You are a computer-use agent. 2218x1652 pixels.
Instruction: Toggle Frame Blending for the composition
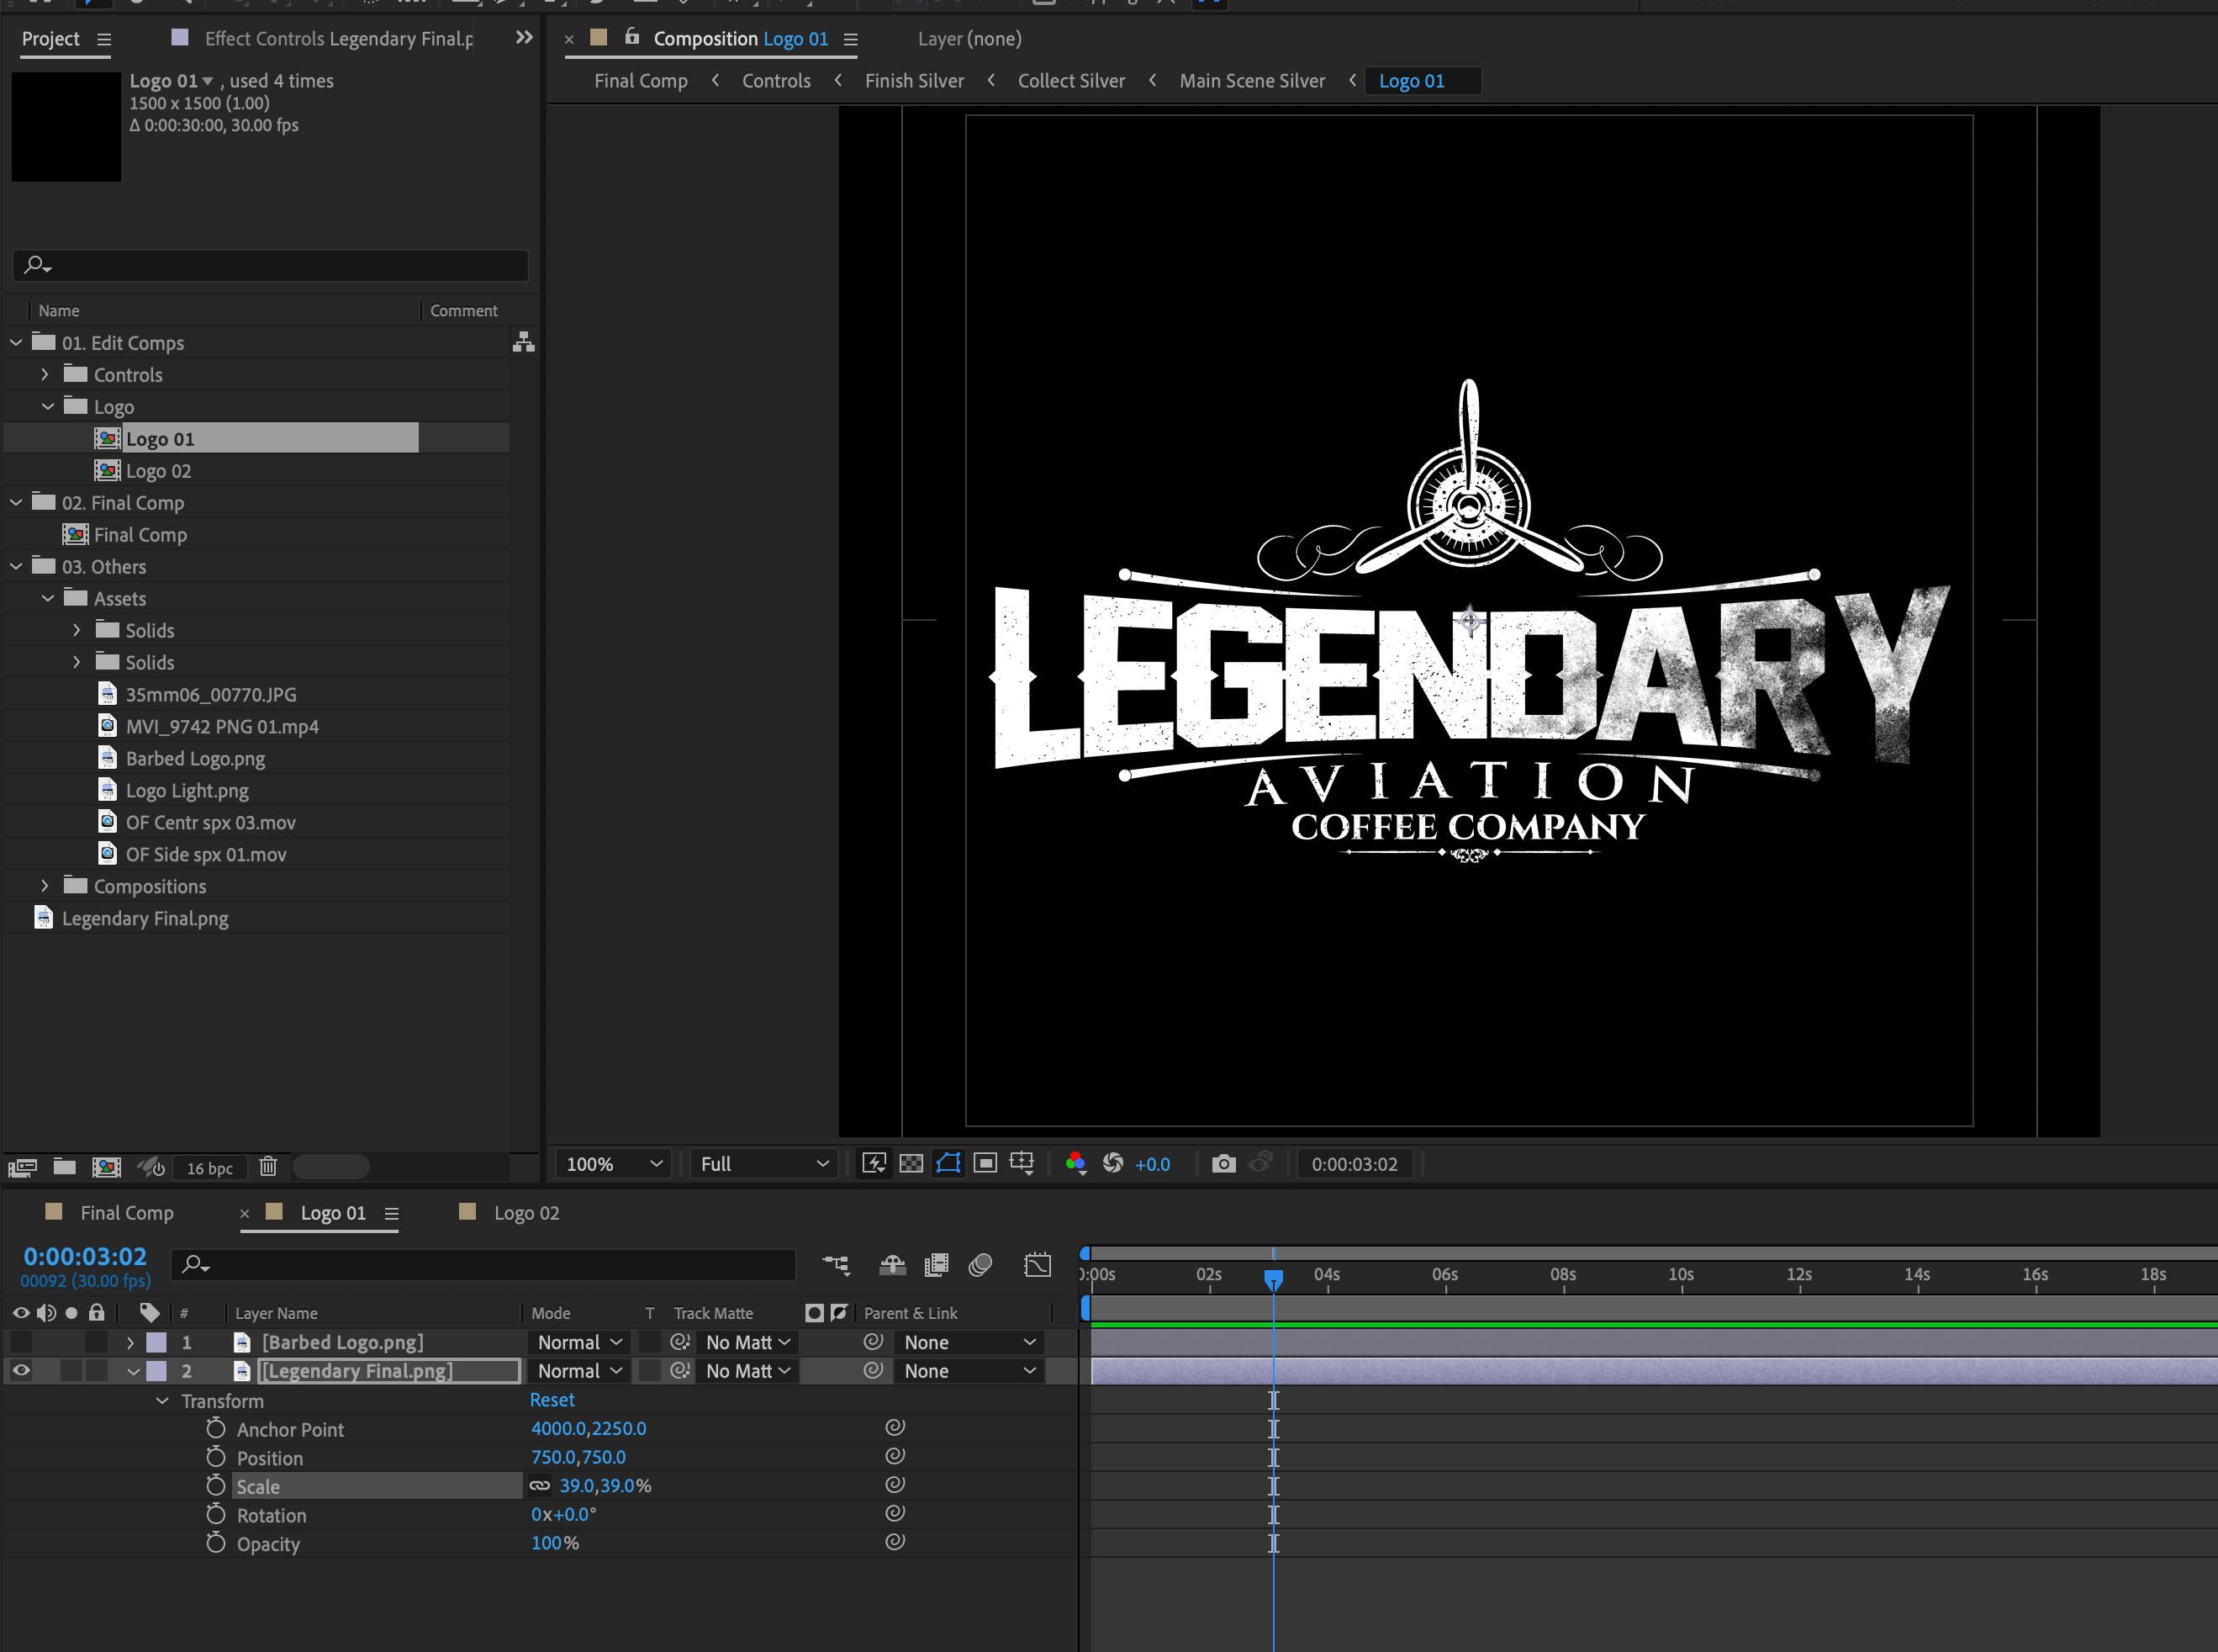(x=936, y=1263)
